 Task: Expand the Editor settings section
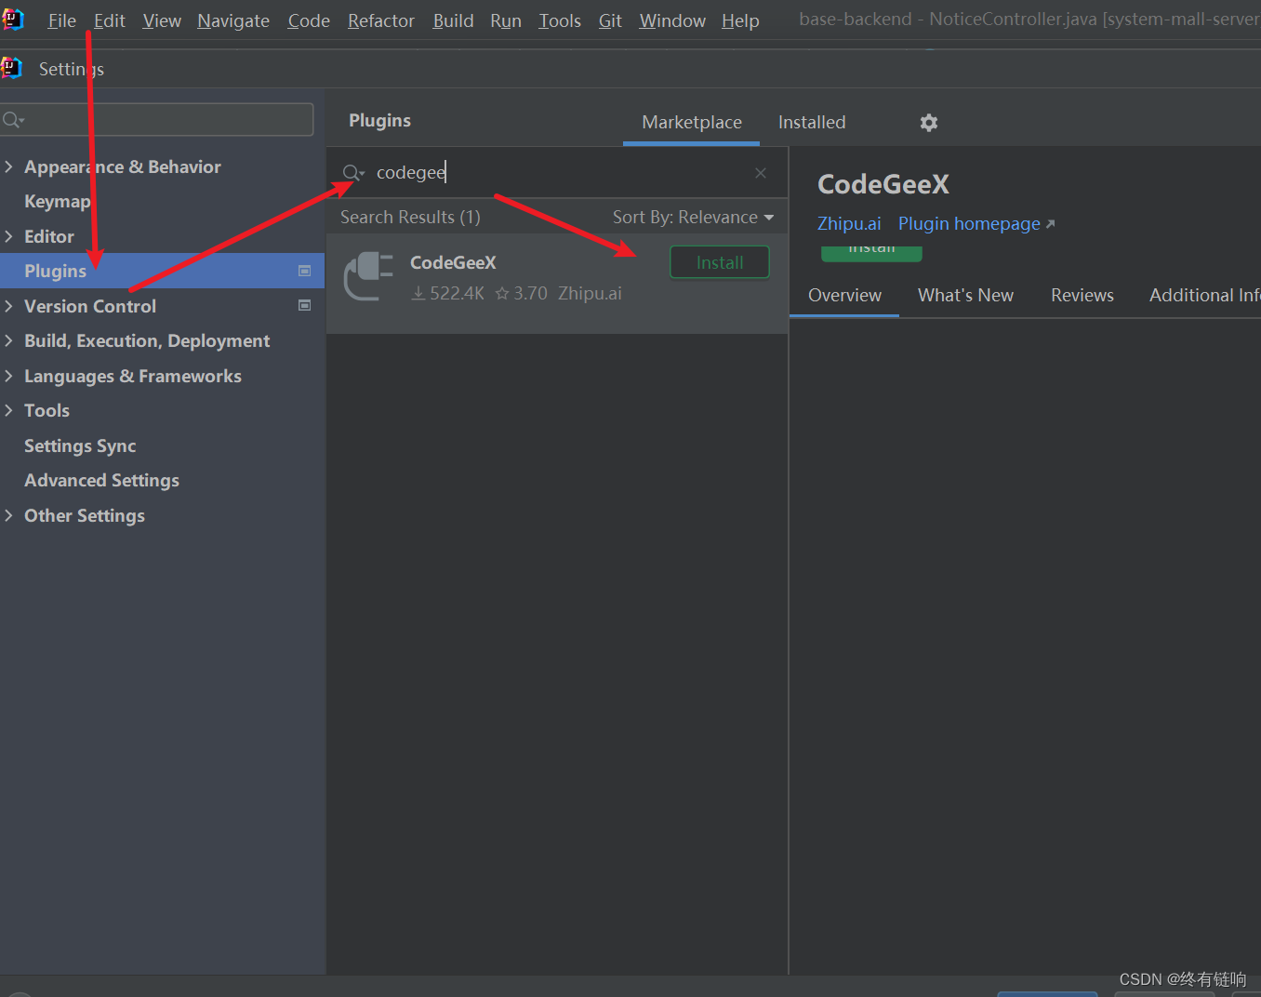pyautogui.click(x=8, y=236)
